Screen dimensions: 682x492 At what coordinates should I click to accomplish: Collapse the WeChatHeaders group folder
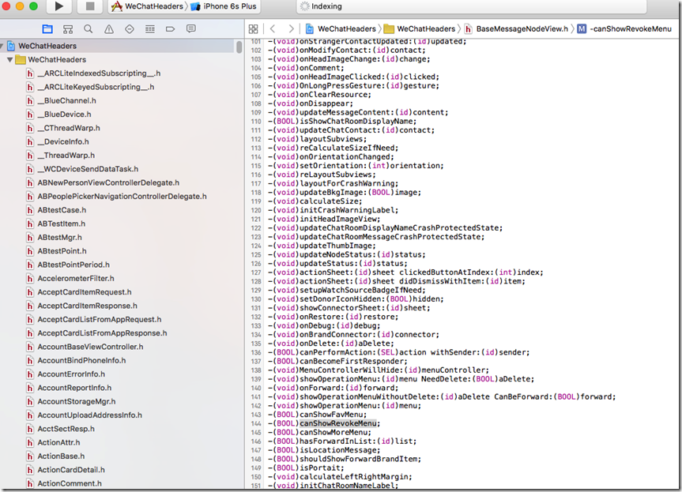9,59
